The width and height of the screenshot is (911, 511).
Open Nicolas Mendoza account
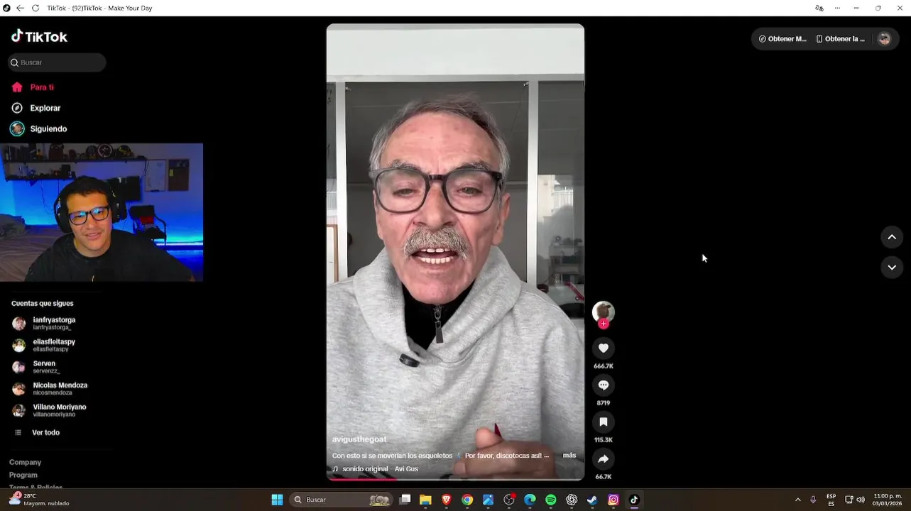point(60,388)
